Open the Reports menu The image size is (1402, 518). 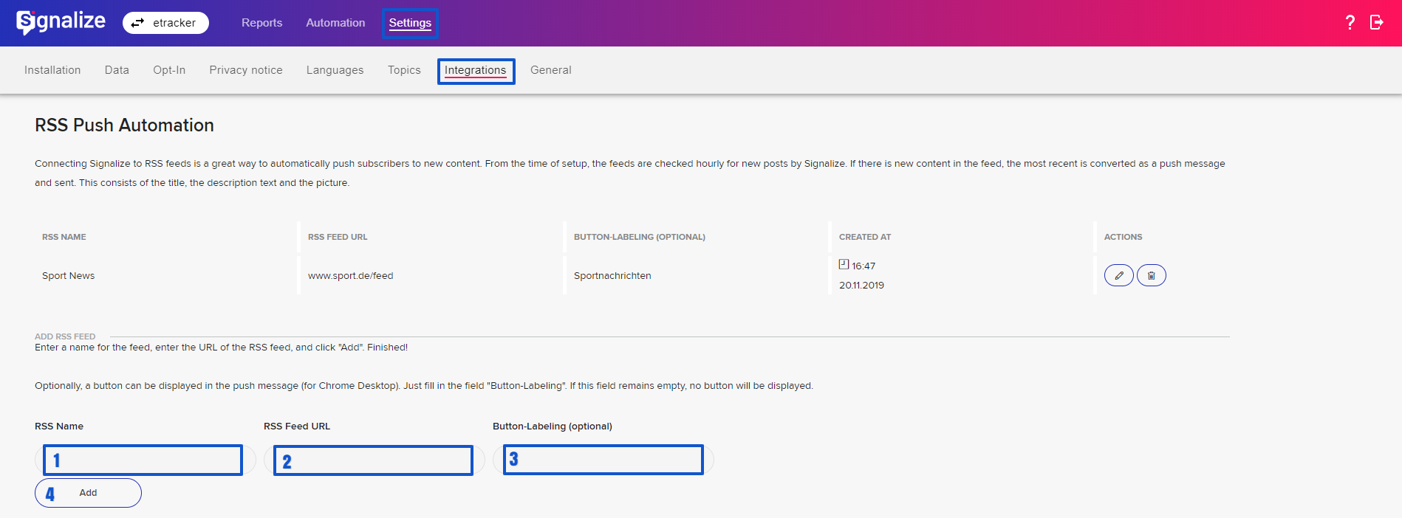click(261, 23)
